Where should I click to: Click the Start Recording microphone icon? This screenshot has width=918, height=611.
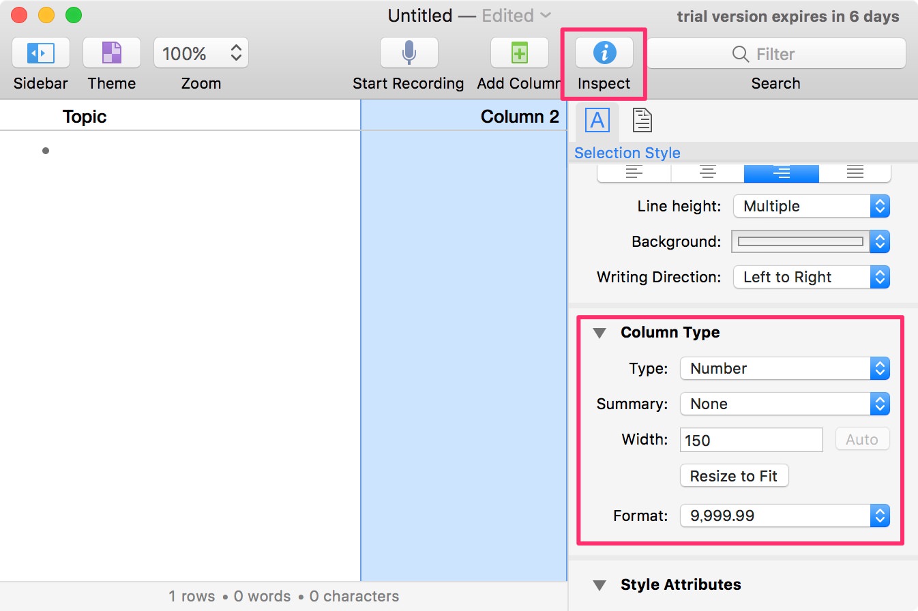[x=409, y=53]
